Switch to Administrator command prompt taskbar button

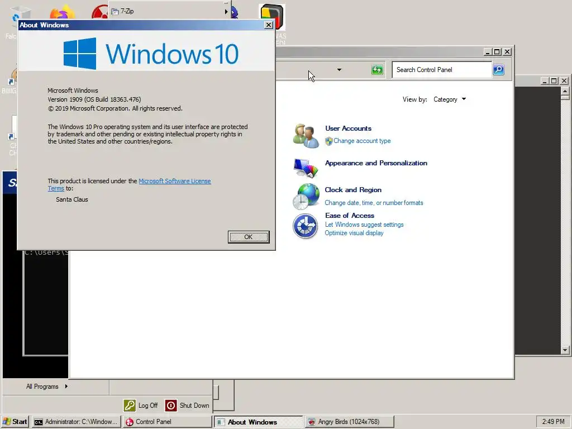point(76,422)
